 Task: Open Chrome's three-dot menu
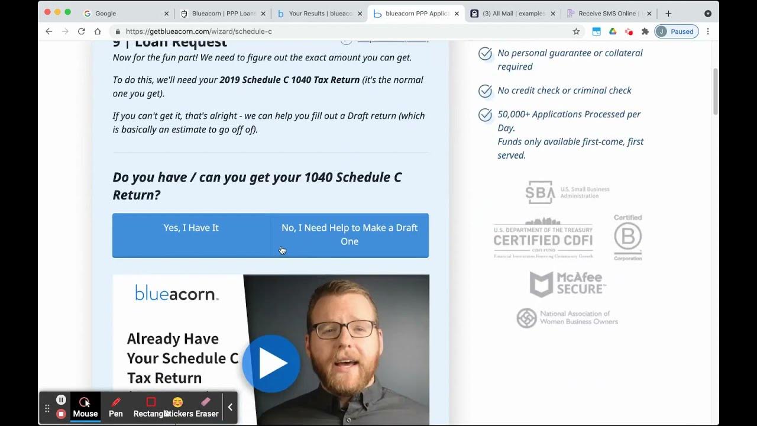click(x=708, y=31)
